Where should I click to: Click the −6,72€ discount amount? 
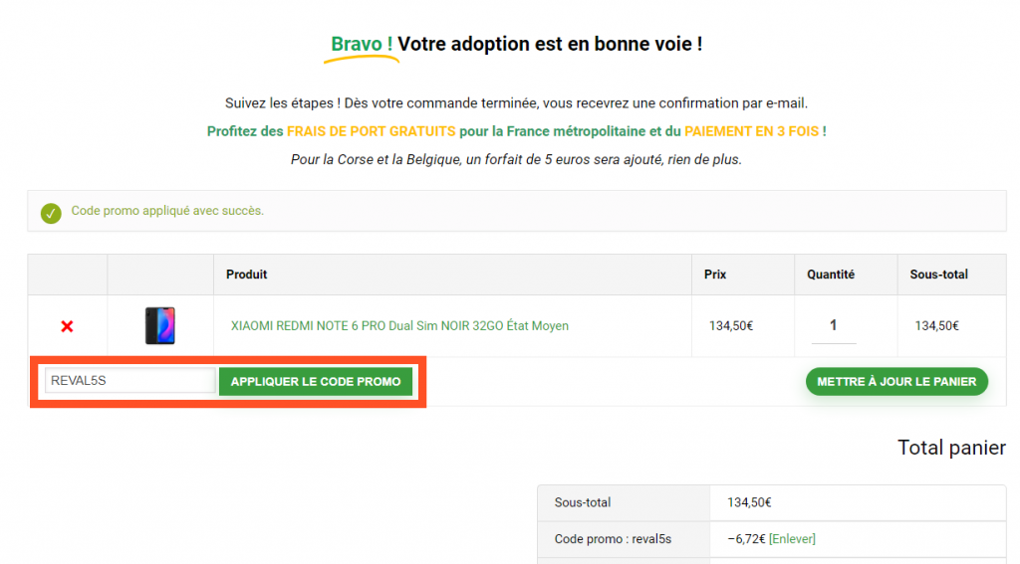746,539
